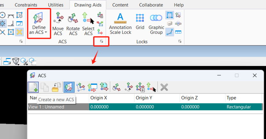266x139 pixels.
Task: Open the ACS group dialog launcher
Action: pos(101,41)
